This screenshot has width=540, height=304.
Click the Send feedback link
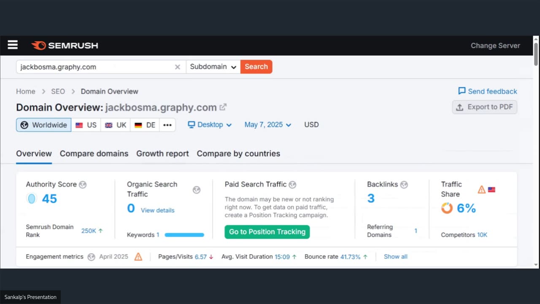pyautogui.click(x=492, y=91)
